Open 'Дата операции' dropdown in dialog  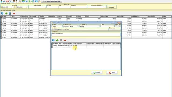pyautogui.click(x=78, y=26)
